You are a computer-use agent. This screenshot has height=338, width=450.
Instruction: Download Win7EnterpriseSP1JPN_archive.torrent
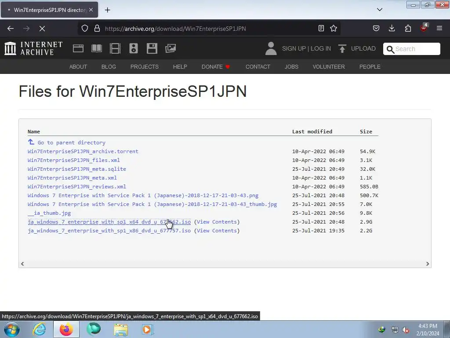coord(83,151)
